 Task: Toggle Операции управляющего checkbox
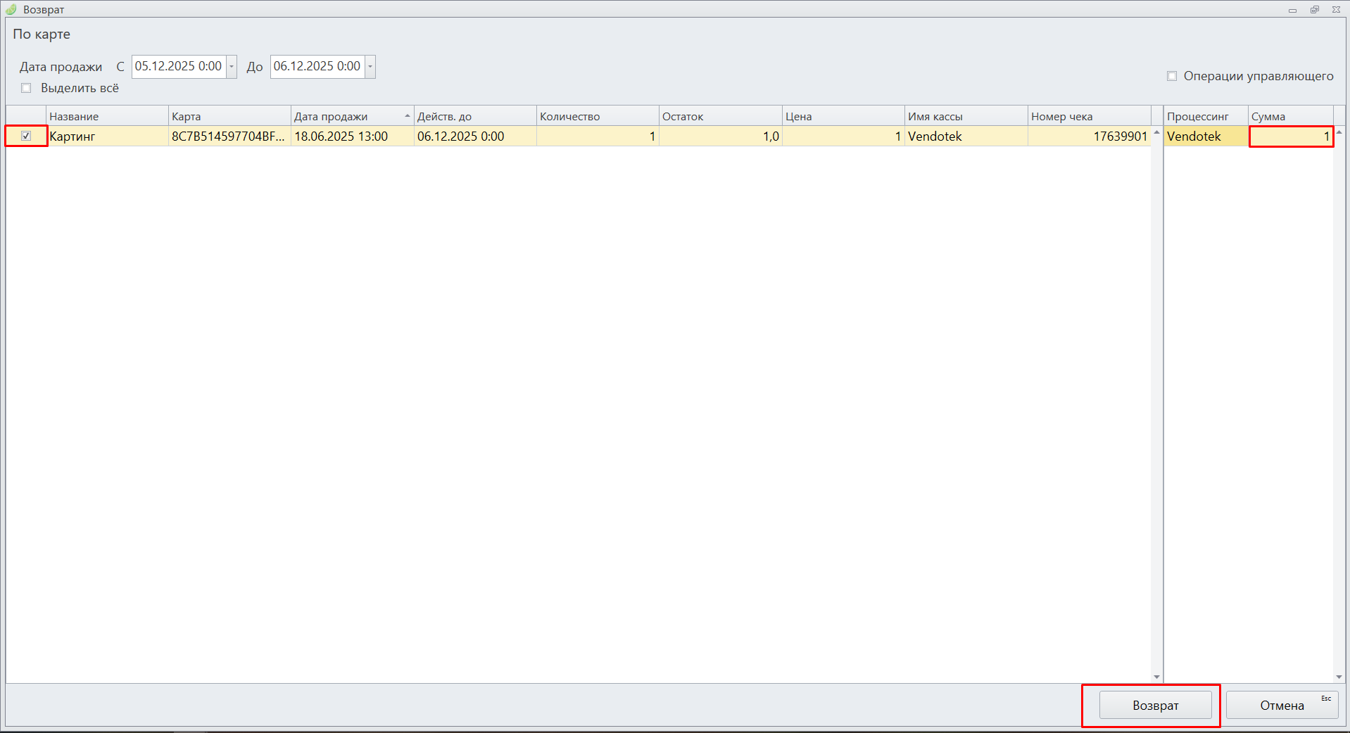pos(1172,76)
